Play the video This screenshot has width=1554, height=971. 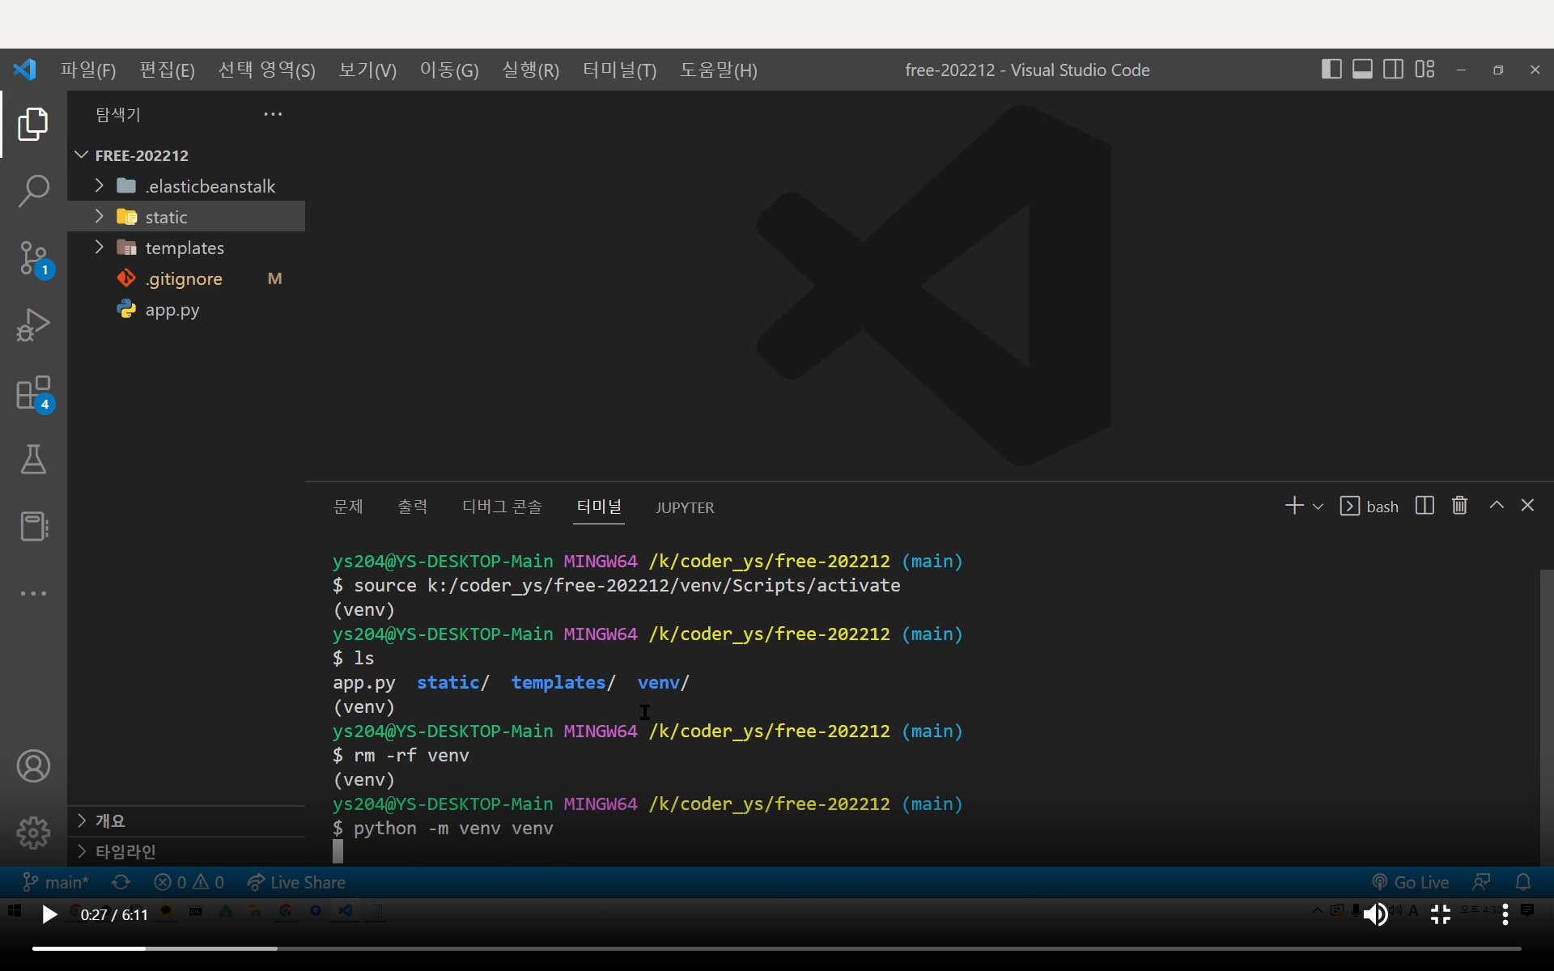pos(49,914)
